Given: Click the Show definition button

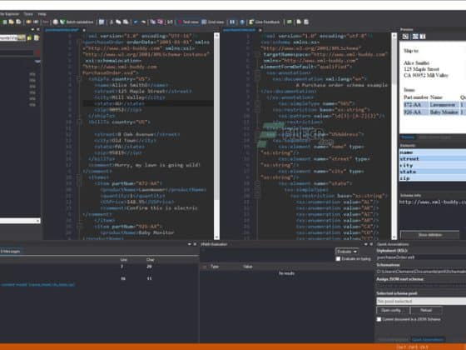Looking at the screenshot, I should tap(429, 235).
